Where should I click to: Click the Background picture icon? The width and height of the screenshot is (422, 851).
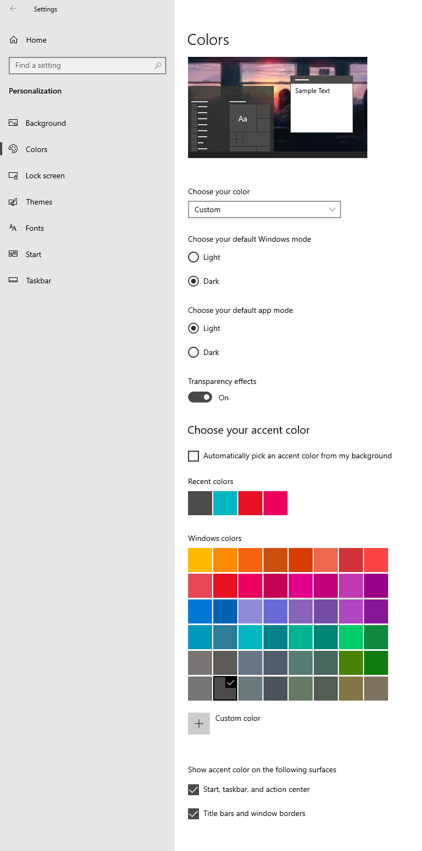(x=14, y=123)
